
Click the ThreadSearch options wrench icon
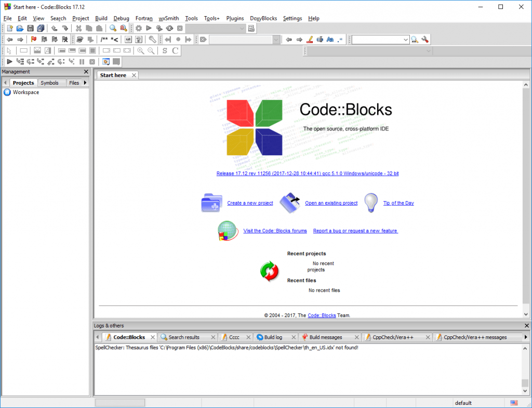[425, 40]
